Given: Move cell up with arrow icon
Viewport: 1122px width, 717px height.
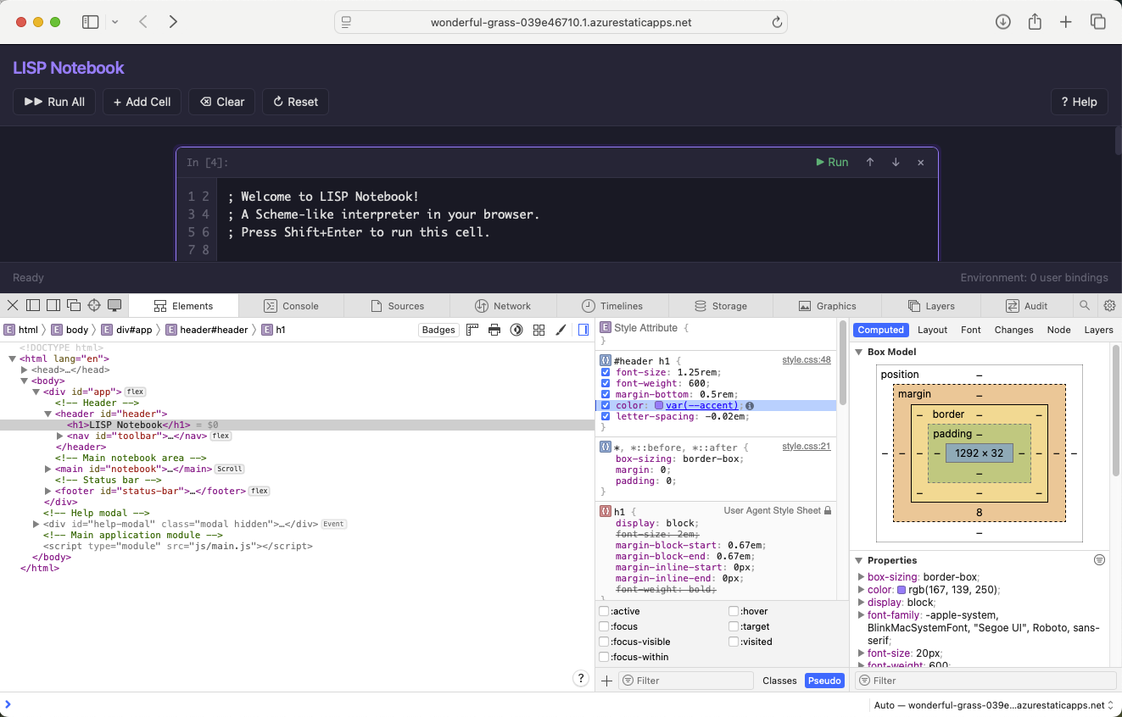Looking at the screenshot, I should click(x=870, y=163).
